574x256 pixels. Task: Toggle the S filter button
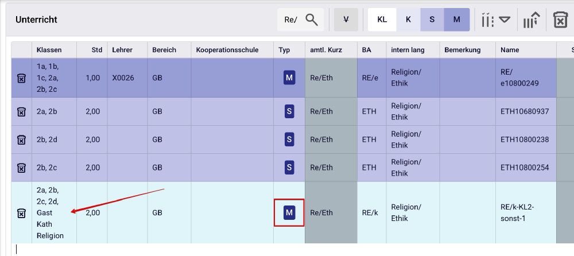tap(432, 20)
